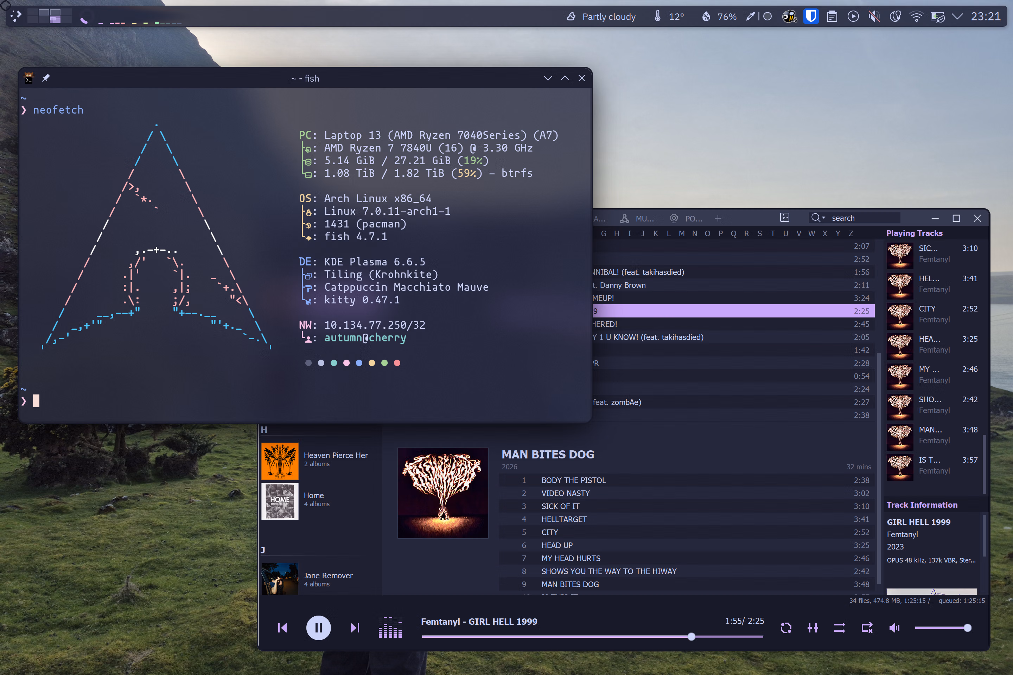Play SHOWS YOU THE WAY TO THE HIWAY
The width and height of the screenshot is (1013, 675).
[x=687, y=571]
